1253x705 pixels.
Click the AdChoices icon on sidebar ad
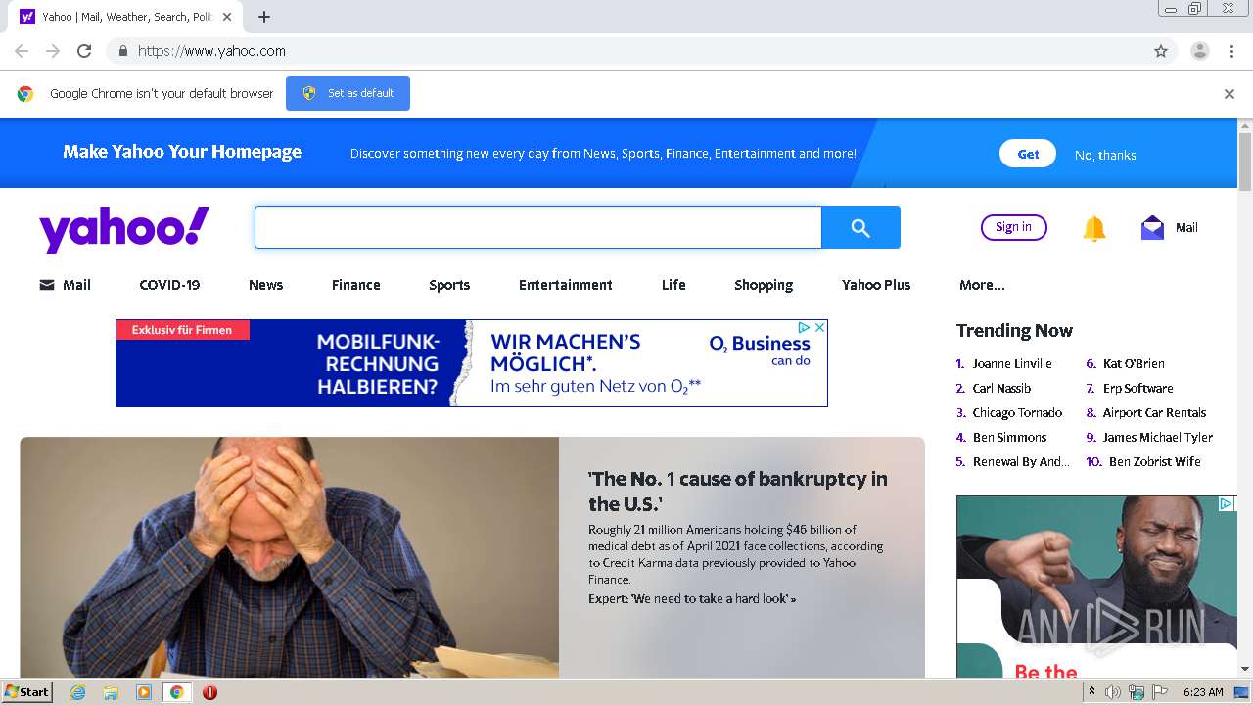[1226, 504]
